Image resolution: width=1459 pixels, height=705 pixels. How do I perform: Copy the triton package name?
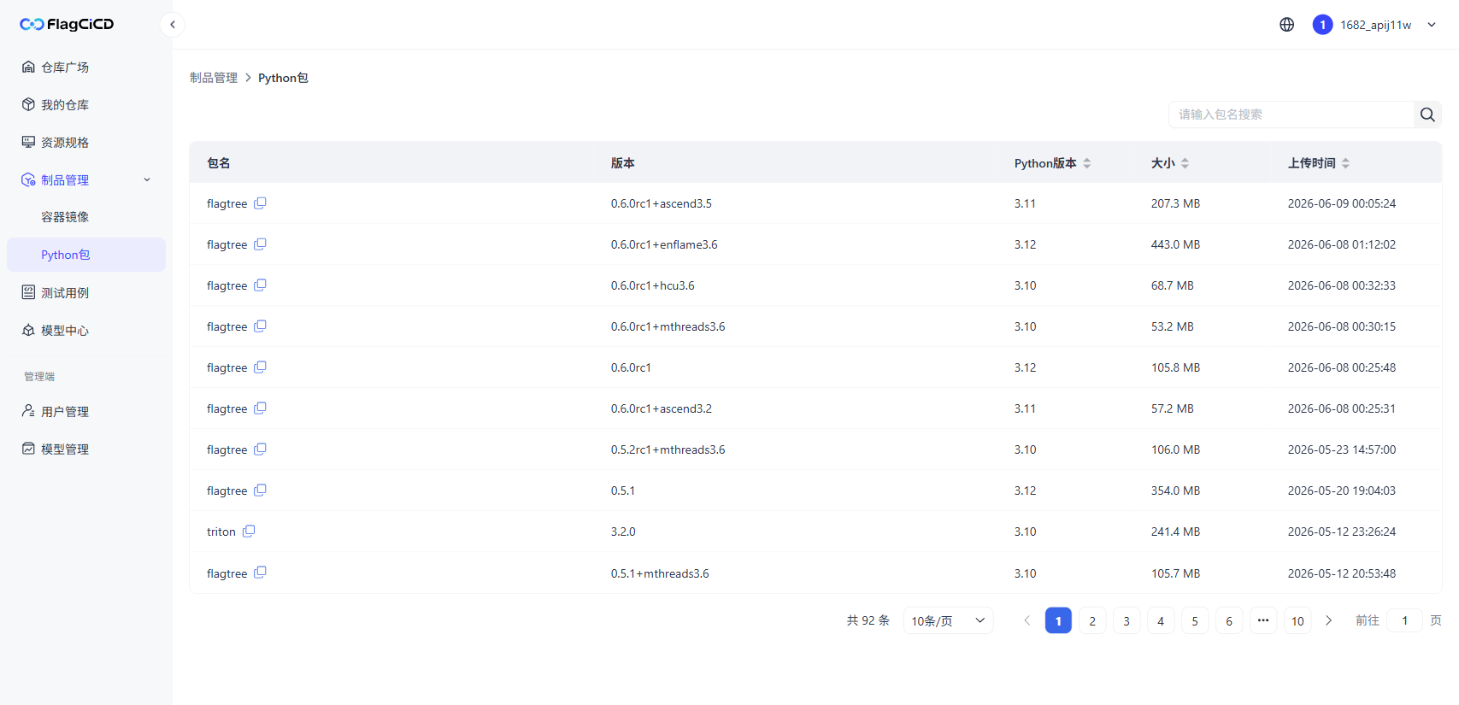pos(249,531)
